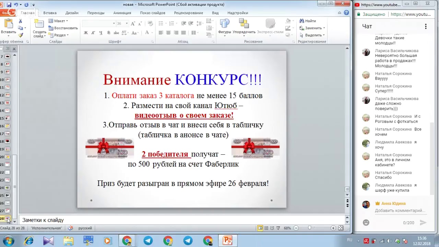Toggle text shadow S formatting
Viewport: 439px width, 247px height.
pyautogui.click(x=109, y=33)
